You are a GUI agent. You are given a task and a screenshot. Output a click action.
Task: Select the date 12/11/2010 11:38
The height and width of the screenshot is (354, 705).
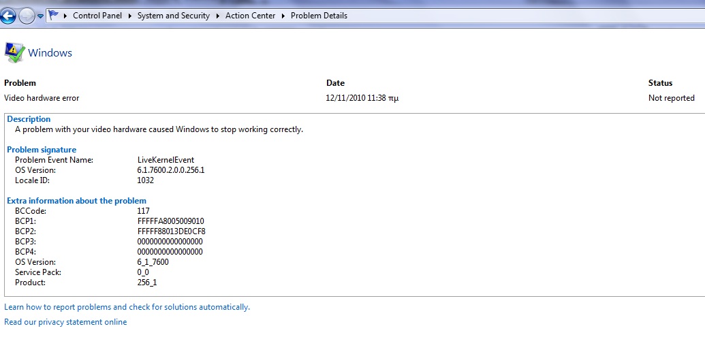coord(362,98)
